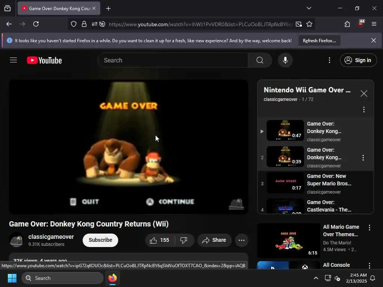Open the playlist owner classicgameover link
Viewport: 383px width, 287px height.
click(281, 99)
